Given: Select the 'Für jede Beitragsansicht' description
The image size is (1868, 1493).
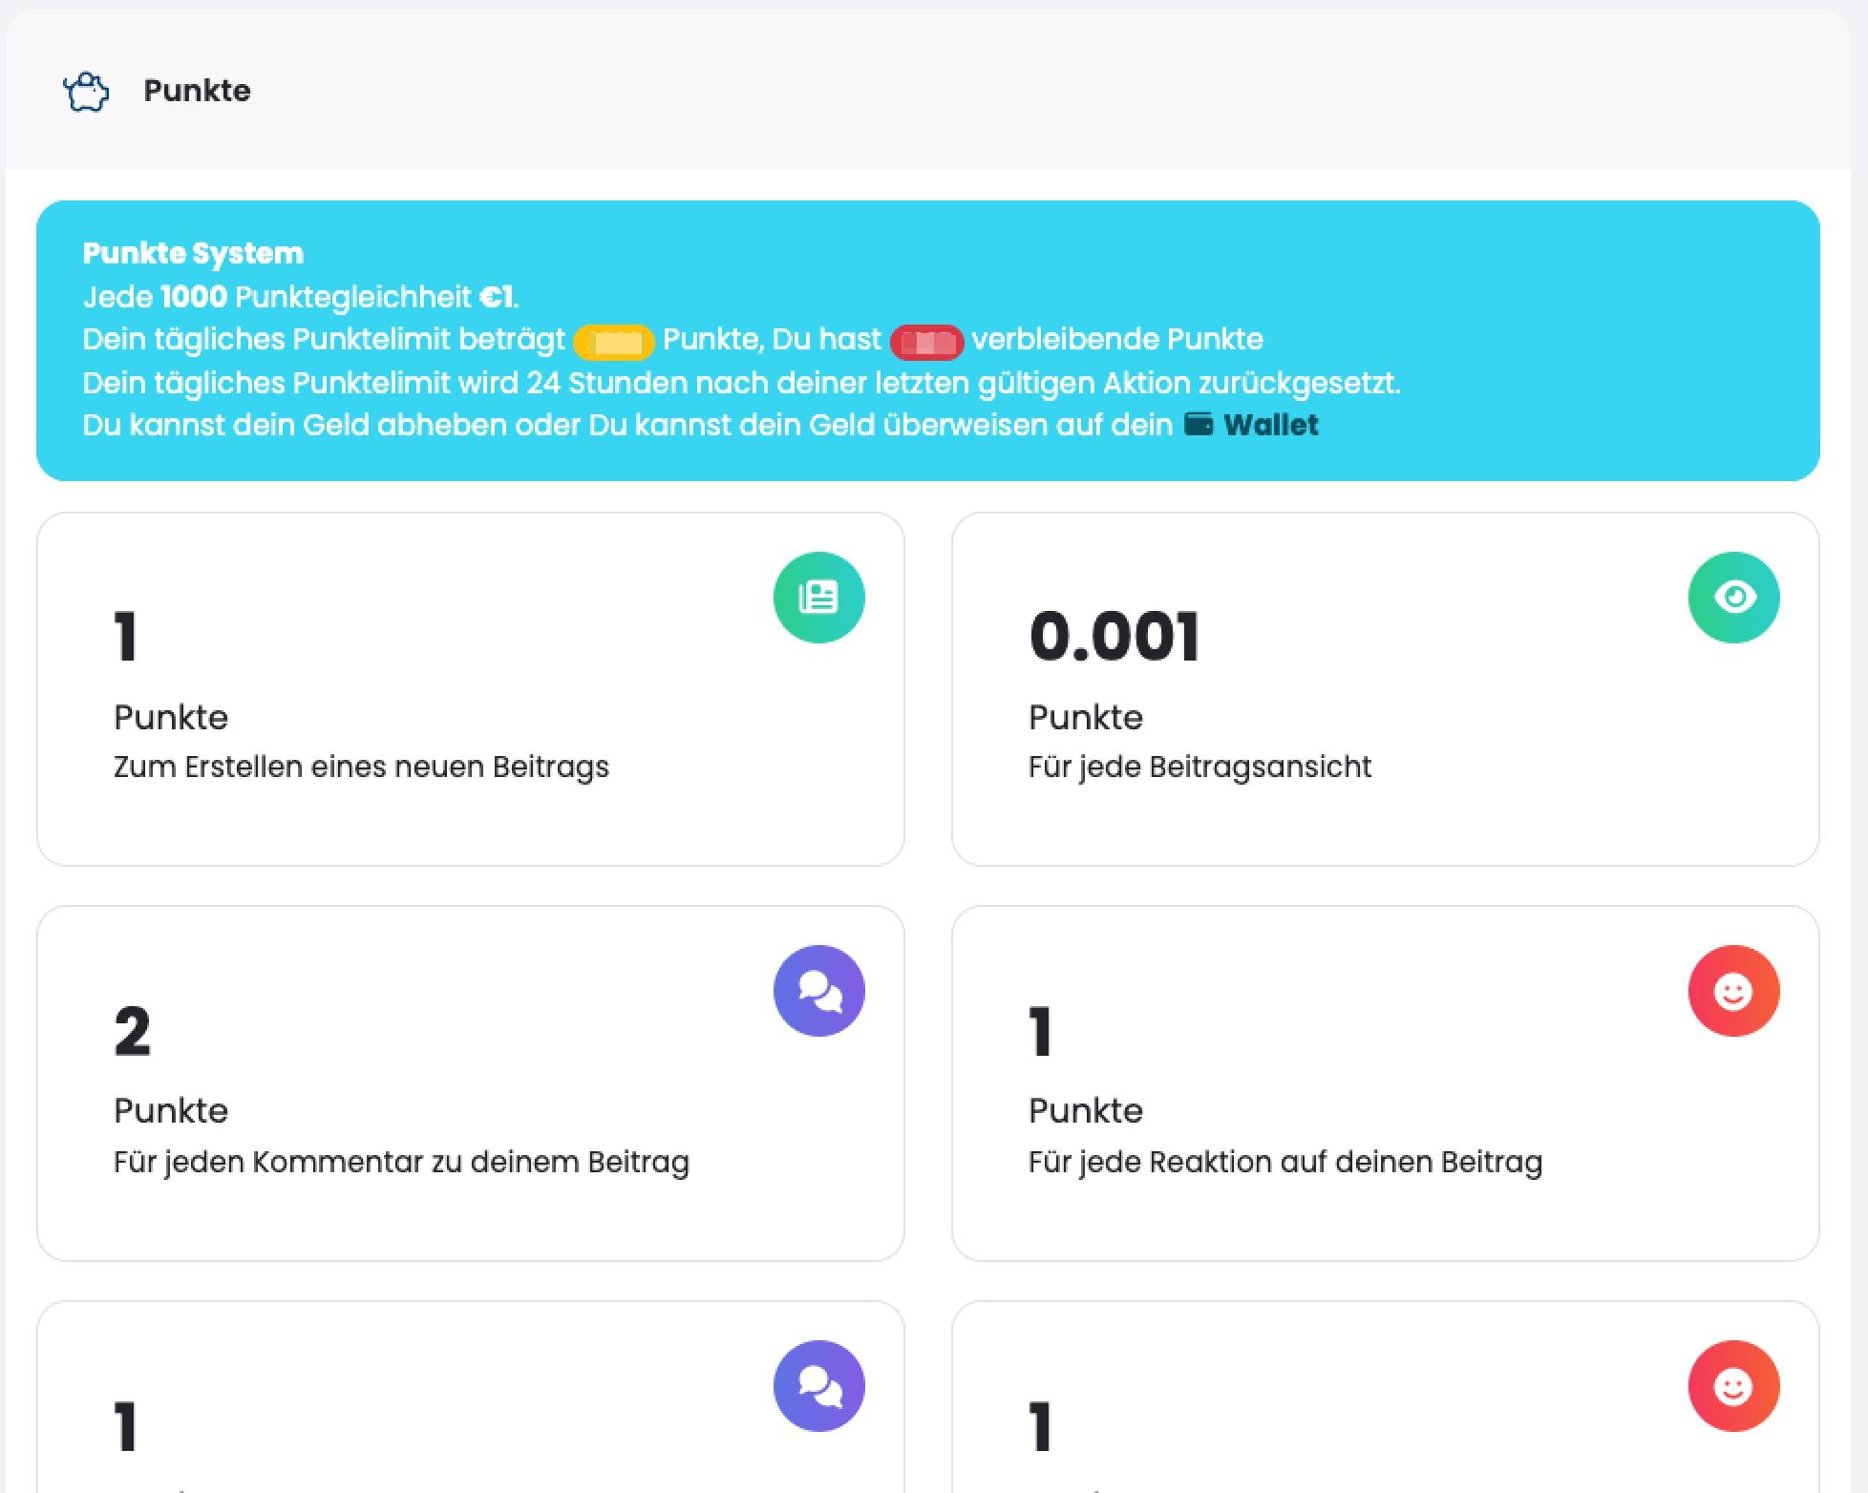Looking at the screenshot, I should point(1199,767).
